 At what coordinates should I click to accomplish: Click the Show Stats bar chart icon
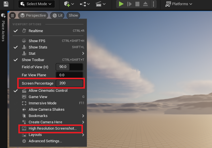point(24,47)
